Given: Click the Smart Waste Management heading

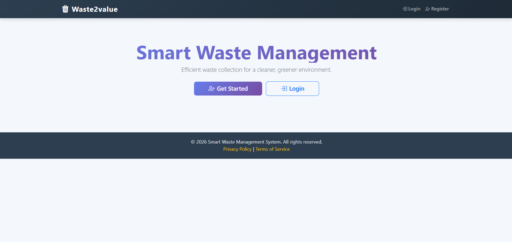Looking at the screenshot, I should (x=256, y=53).
